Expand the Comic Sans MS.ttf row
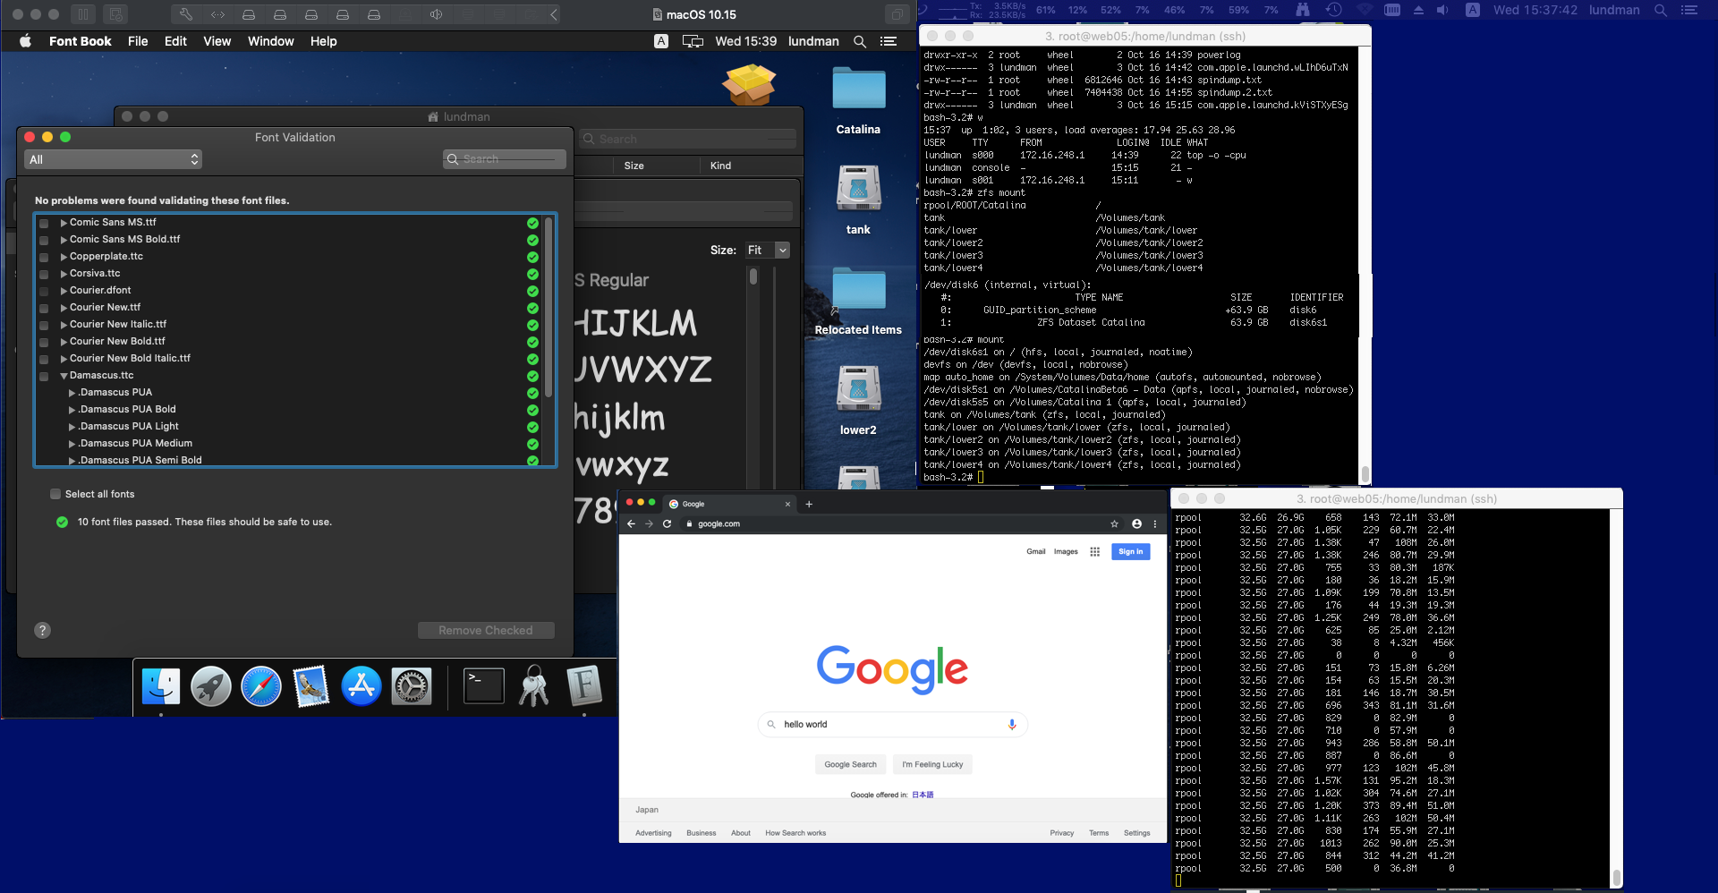Screen dimensions: 1718x893 pyautogui.click(x=64, y=223)
